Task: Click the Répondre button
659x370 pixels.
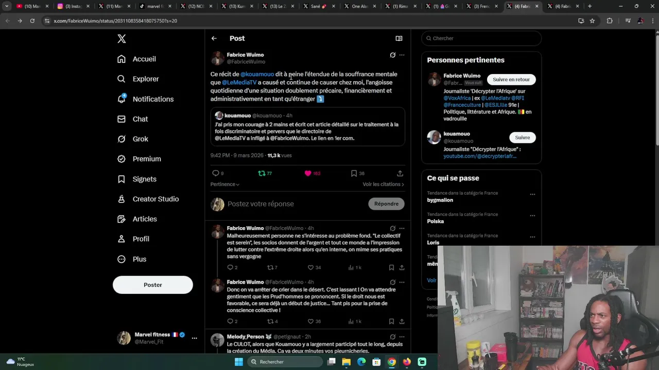Action: coord(387,204)
